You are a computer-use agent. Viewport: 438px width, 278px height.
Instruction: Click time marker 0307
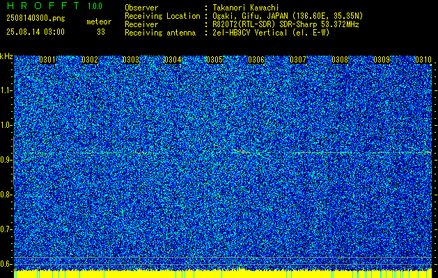click(298, 60)
